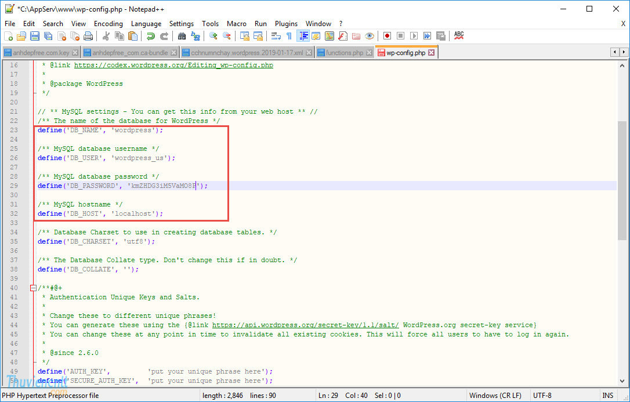Open the Macro menu
The height and width of the screenshot is (402, 630).
pos(237,24)
